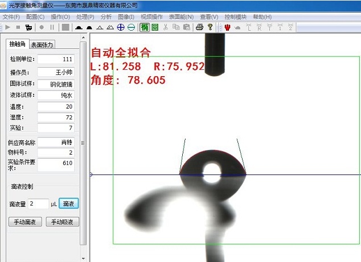The image size is (361, 262).
Task: Click the red hand icon
Action: (x=227, y=27)
